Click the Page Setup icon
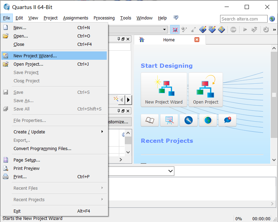The height and width of the screenshot is (222, 278). (x=6, y=160)
